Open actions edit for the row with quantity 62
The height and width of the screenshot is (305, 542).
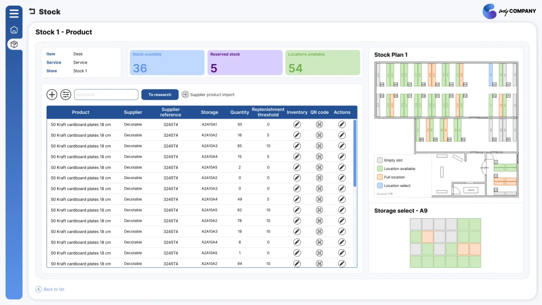pos(342,210)
